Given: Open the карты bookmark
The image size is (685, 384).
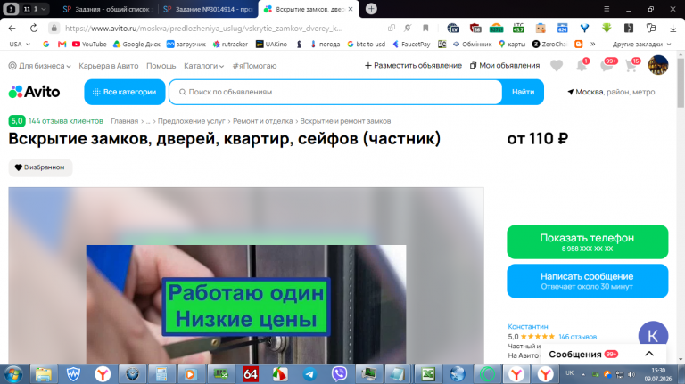Looking at the screenshot, I should pyautogui.click(x=512, y=44).
